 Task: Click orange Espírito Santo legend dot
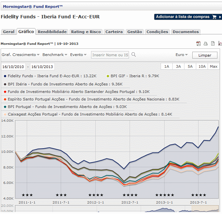click(5, 99)
